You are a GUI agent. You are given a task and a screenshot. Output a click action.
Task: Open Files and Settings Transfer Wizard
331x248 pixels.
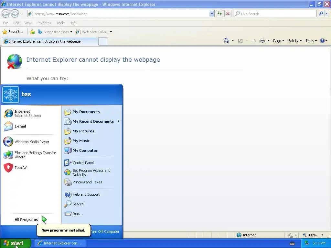pos(31,155)
